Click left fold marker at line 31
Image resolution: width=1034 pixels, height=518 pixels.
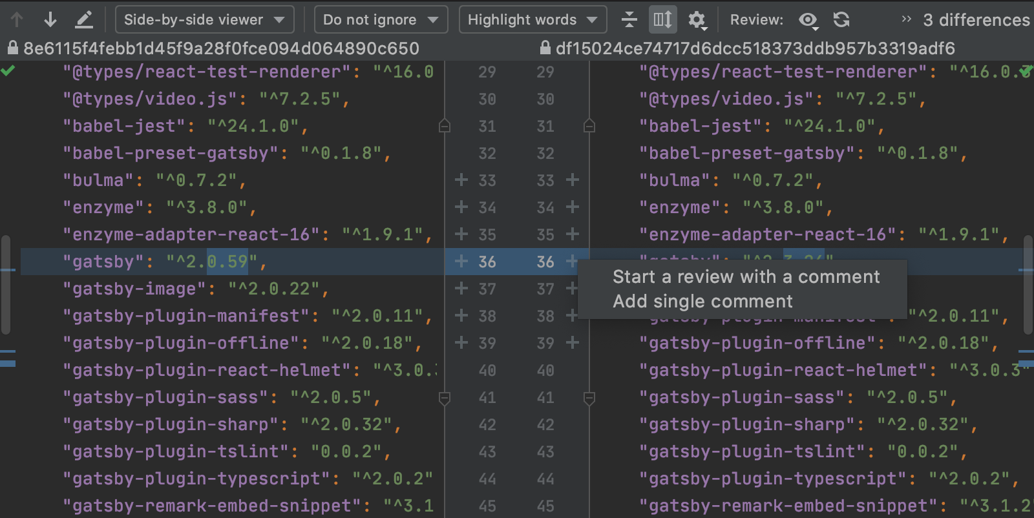pyautogui.click(x=445, y=126)
